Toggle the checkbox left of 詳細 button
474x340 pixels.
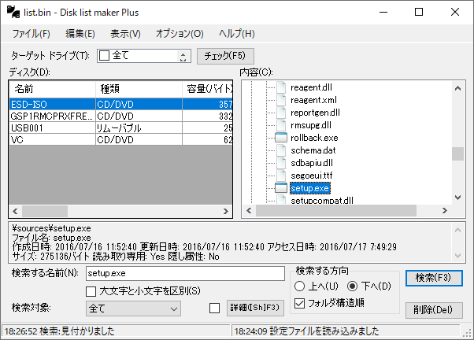click(214, 308)
